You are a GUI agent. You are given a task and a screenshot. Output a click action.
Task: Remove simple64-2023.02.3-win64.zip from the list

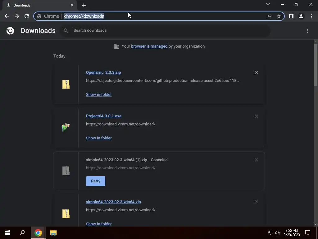pyautogui.click(x=256, y=202)
